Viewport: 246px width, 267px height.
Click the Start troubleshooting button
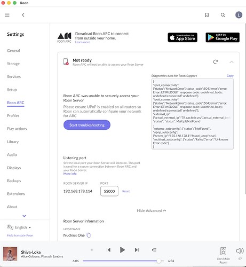click(87, 125)
